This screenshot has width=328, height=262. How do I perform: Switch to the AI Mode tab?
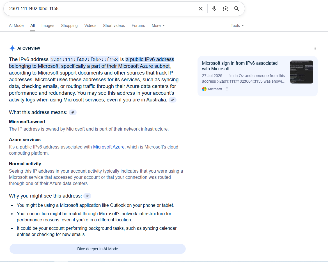16,25
